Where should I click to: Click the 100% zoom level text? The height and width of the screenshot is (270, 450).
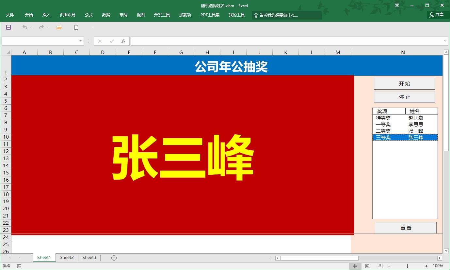point(438,266)
